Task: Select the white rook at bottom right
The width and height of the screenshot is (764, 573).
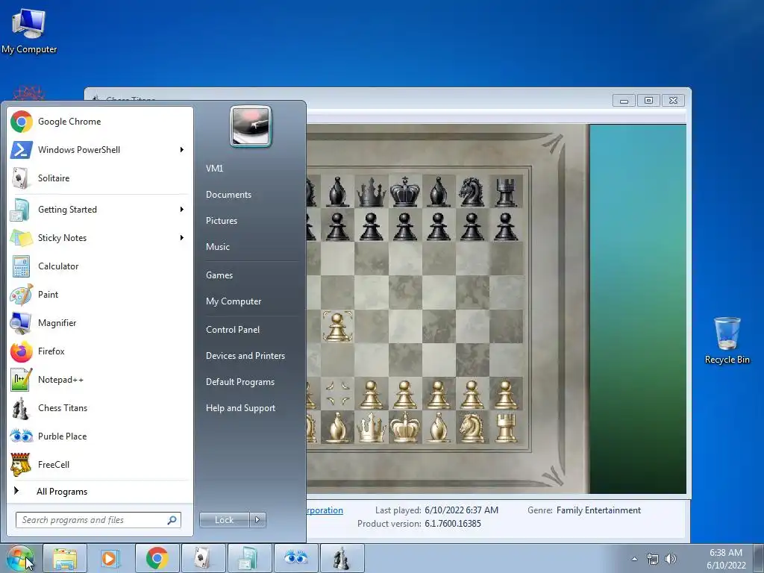Action: 506,428
